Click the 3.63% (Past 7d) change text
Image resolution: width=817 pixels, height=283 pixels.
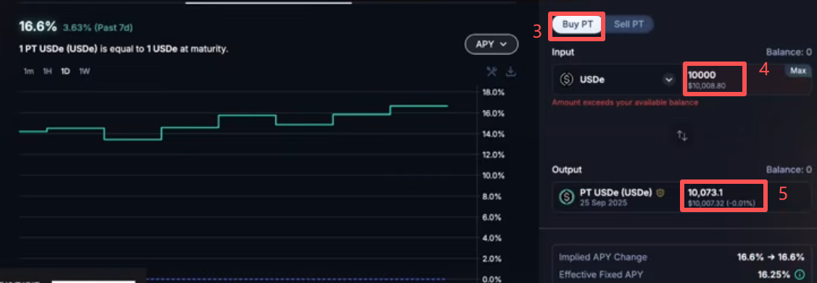(97, 28)
